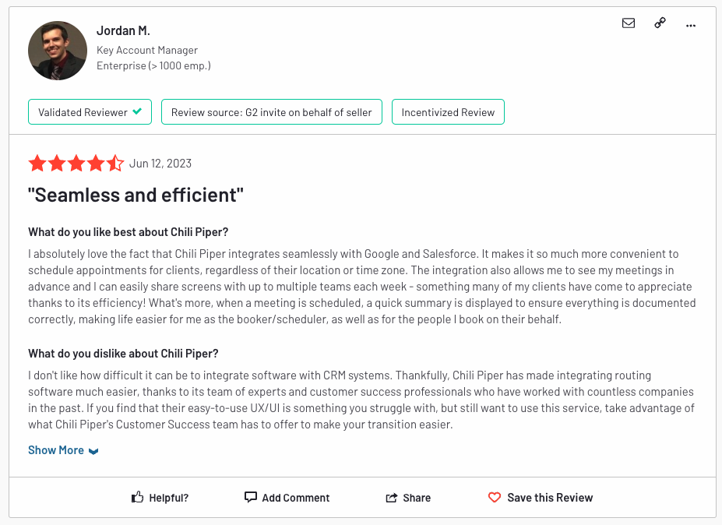Open the three-dot more options menu
This screenshot has height=525, width=722.
(x=690, y=25)
